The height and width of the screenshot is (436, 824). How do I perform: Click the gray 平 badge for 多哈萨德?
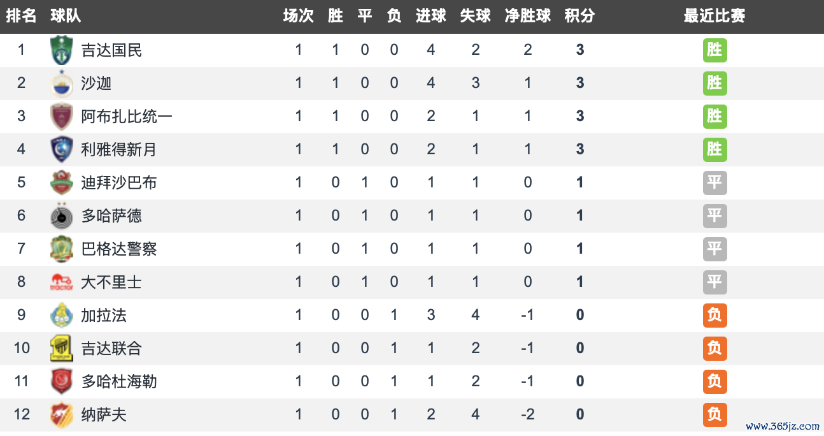point(714,216)
